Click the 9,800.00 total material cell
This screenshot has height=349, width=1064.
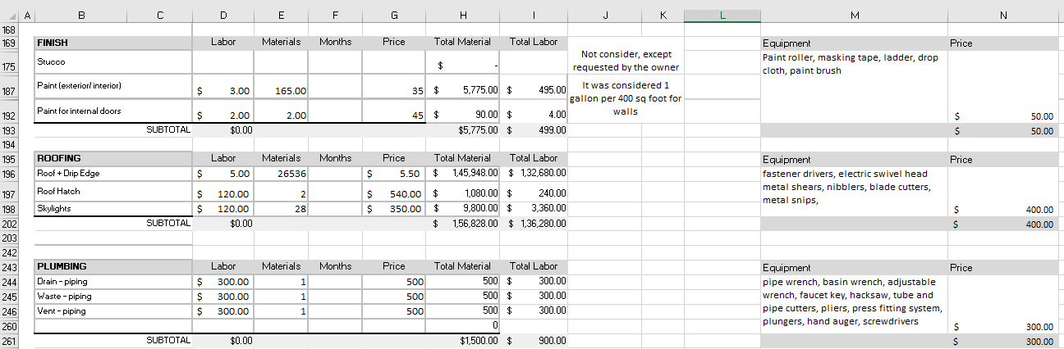coord(464,209)
